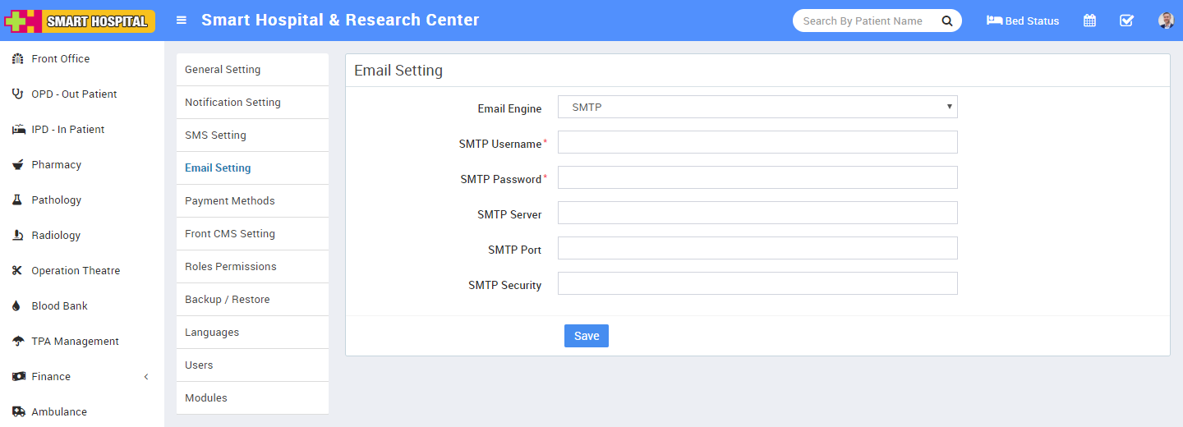The height and width of the screenshot is (427, 1183).
Task: Select the Notification Setting tab
Action: coord(232,103)
